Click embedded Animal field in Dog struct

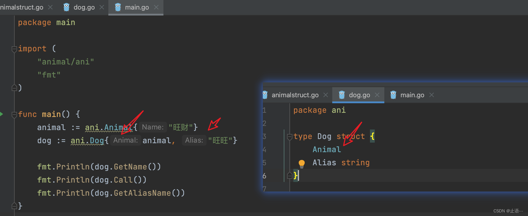click(x=327, y=149)
